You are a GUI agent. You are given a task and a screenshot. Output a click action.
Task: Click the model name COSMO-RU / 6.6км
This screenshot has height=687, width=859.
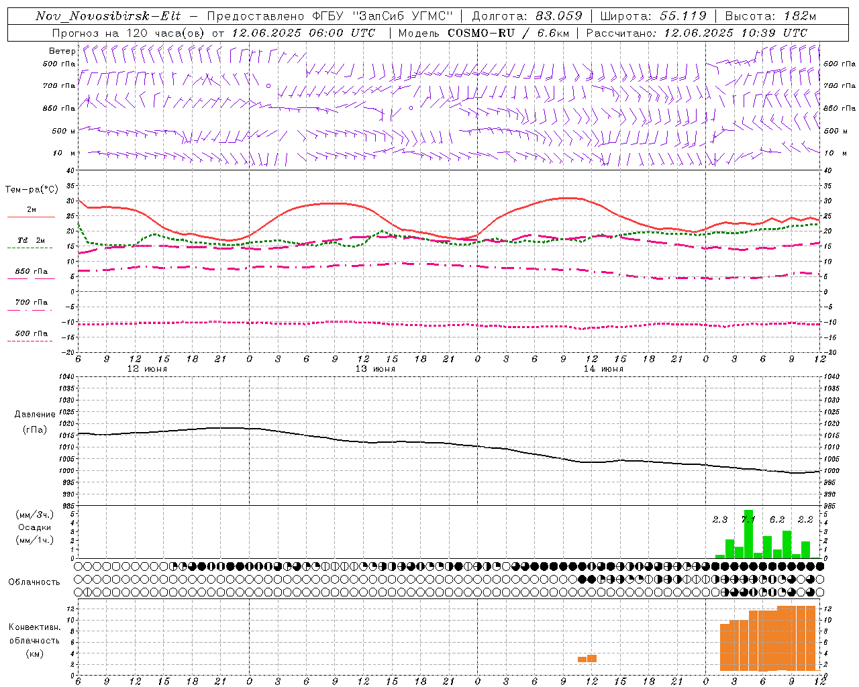[x=508, y=33]
